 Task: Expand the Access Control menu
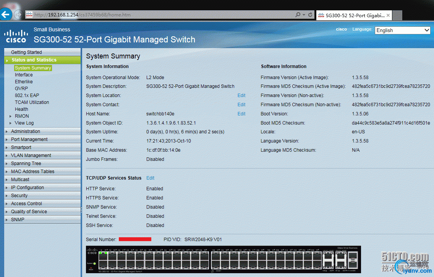coord(42,203)
